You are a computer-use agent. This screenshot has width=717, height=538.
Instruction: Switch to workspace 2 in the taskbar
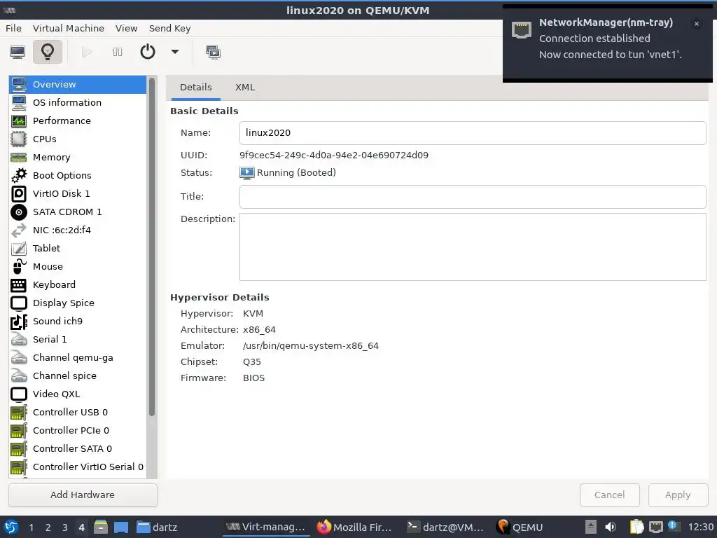pyautogui.click(x=48, y=527)
